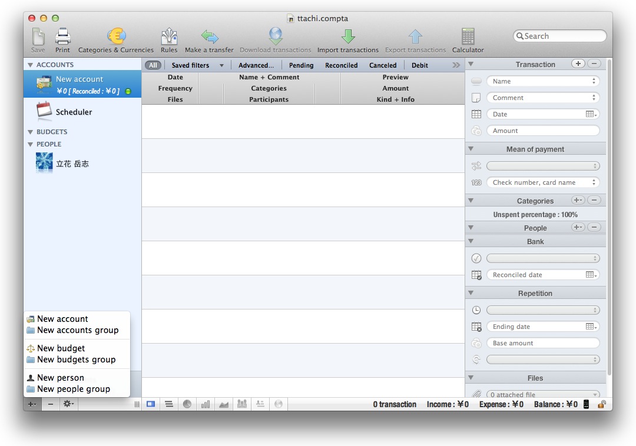The width and height of the screenshot is (636, 446).
Task: Click the plus button beside Transaction header
Action: [578, 64]
